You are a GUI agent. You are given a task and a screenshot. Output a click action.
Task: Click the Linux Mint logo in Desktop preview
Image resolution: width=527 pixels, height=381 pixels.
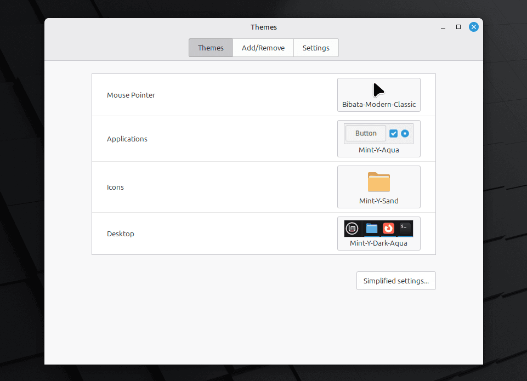pos(352,229)
